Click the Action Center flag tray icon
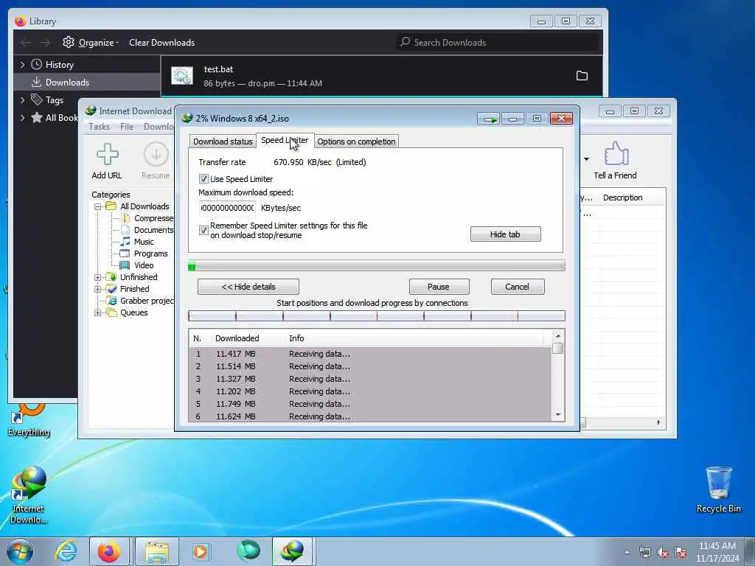 point(681,553)
